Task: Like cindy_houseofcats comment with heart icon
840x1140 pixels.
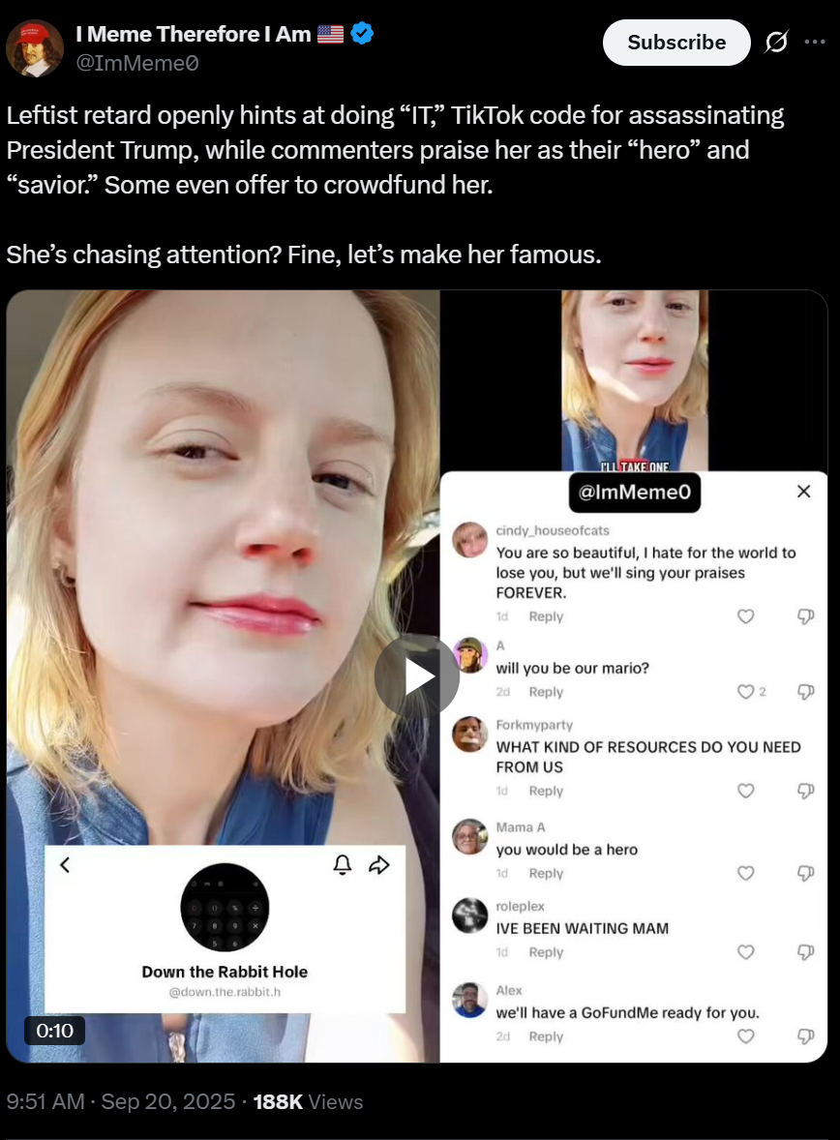Action: (x=745, y=616)
